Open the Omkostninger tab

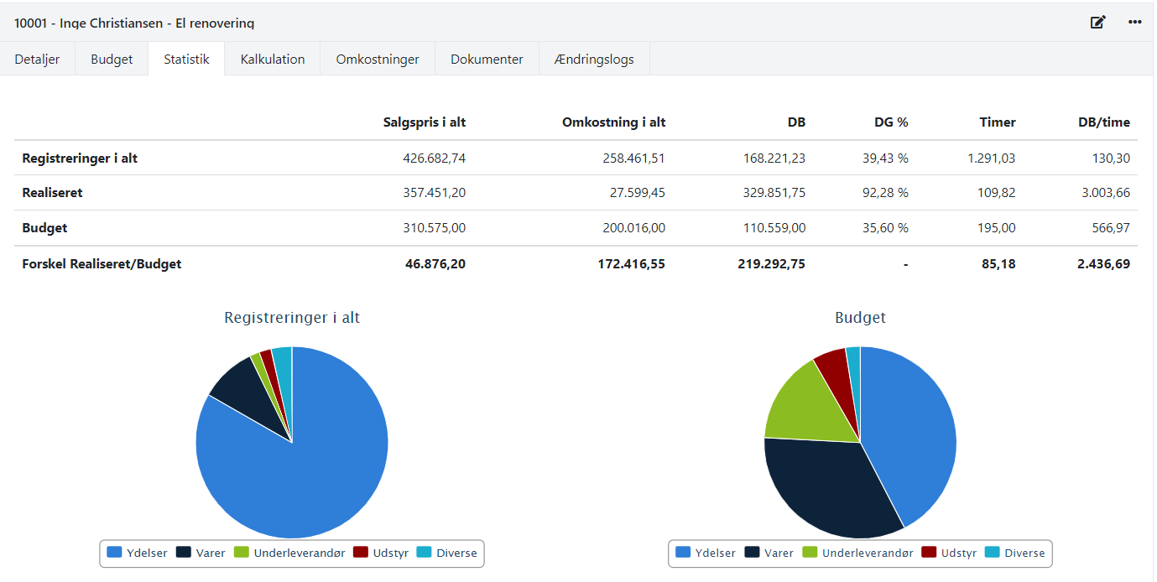click(377, 59)
